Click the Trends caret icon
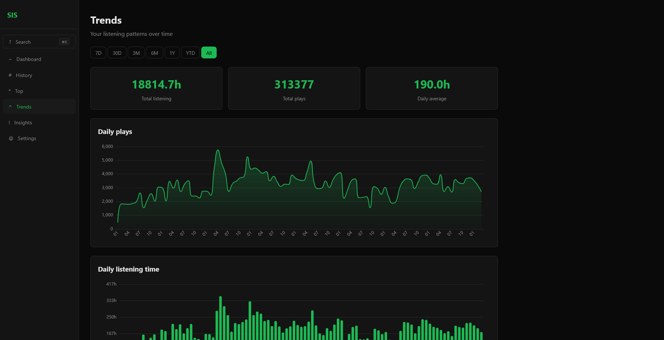This screenshot has height=340, width=664. tap(10, 107)
